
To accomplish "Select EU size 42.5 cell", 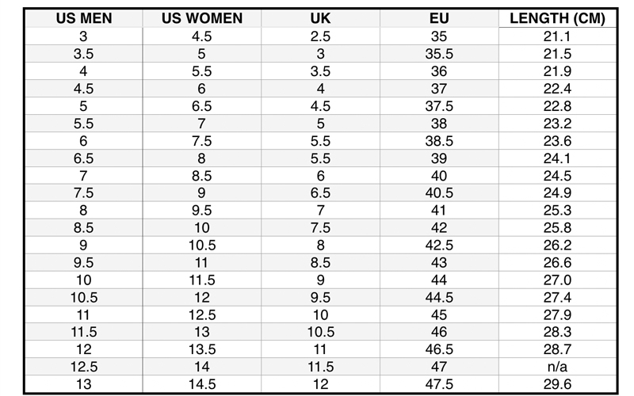I will [x=439, y=245].
